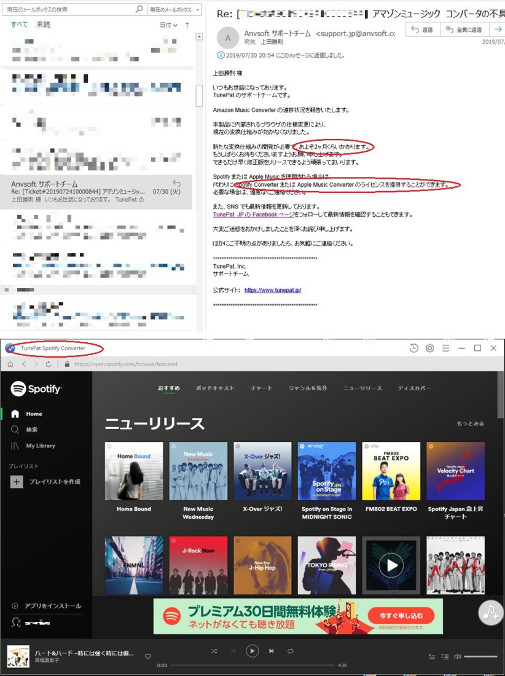505x676 pixels.
Task: Select ポッドキャスト tab in Spotify
Action: 214,388
